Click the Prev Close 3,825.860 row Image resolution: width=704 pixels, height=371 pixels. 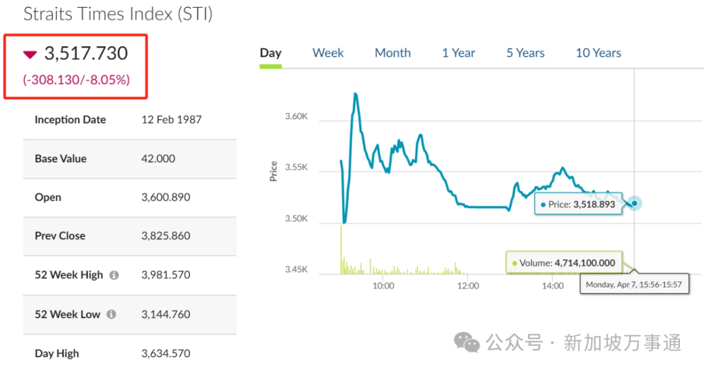tap(130, 236)
